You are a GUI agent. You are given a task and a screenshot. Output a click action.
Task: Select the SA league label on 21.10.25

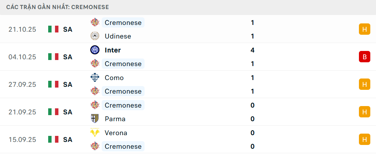[x=68, y=29]
